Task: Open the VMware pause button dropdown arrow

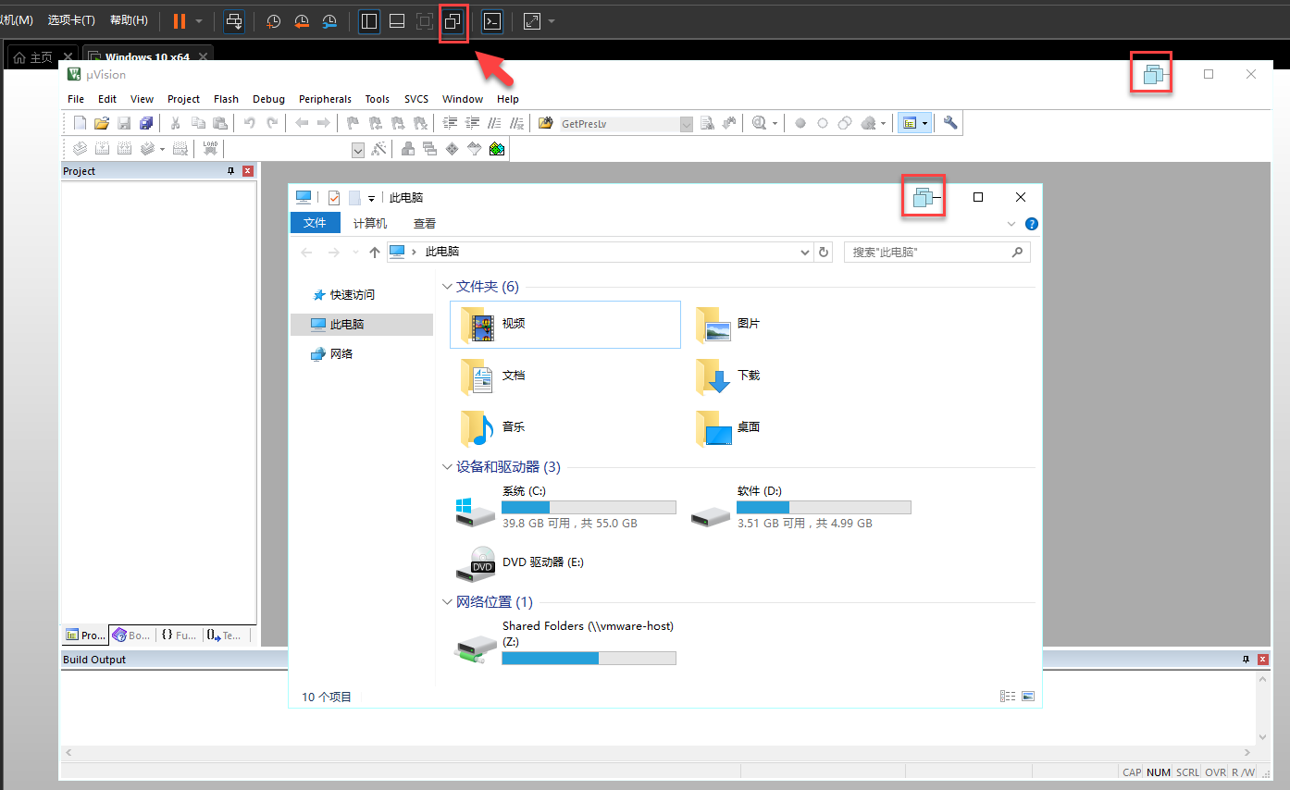Action: point(199,21)
